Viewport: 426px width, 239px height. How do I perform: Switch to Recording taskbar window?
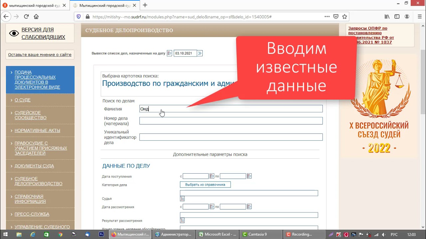tap(304, 234)
